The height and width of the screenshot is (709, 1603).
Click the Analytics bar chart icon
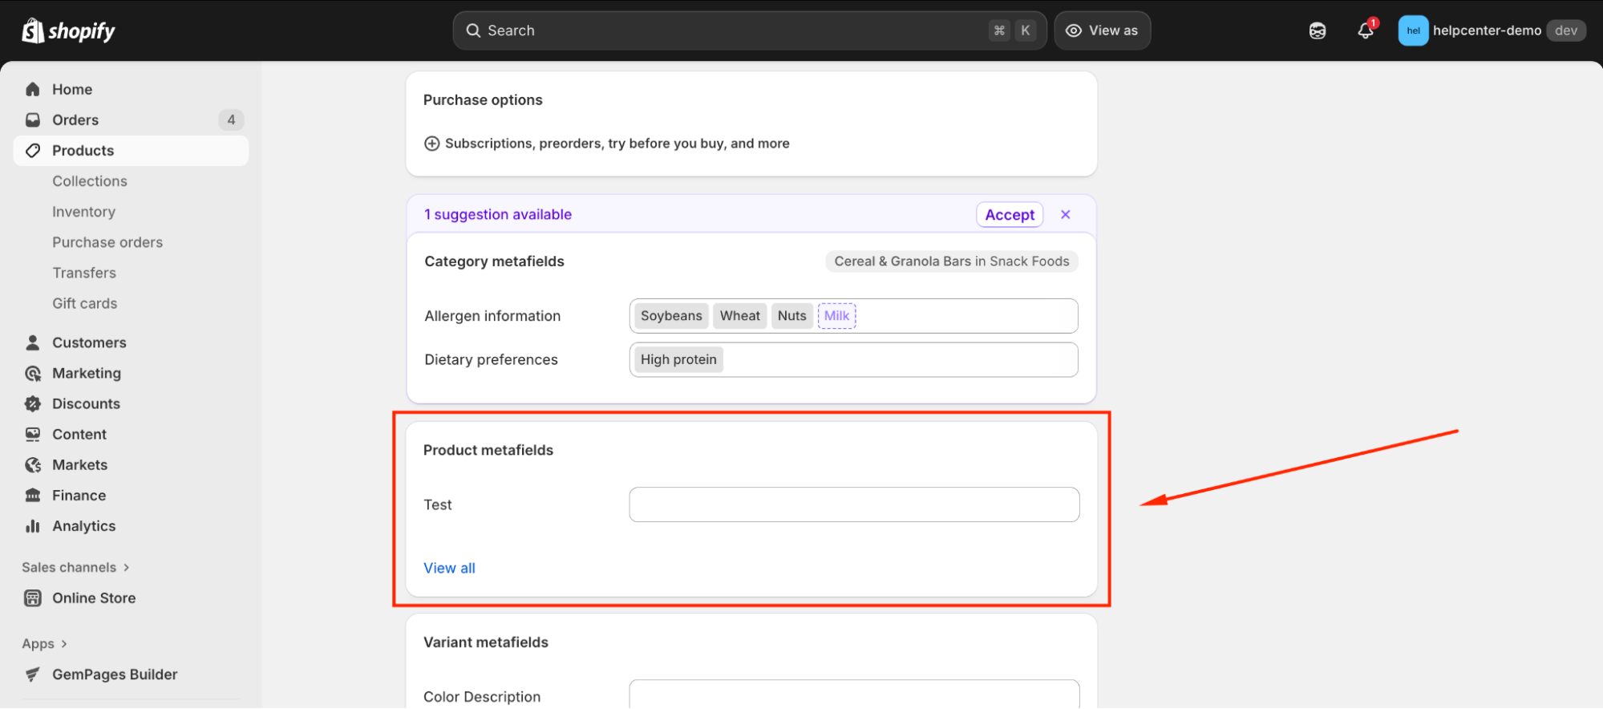click(x=33, y=526)
